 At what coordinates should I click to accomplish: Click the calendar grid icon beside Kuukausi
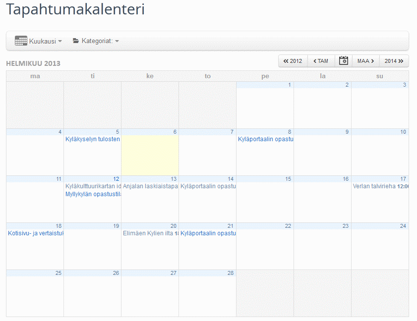[x=20, y=41]
